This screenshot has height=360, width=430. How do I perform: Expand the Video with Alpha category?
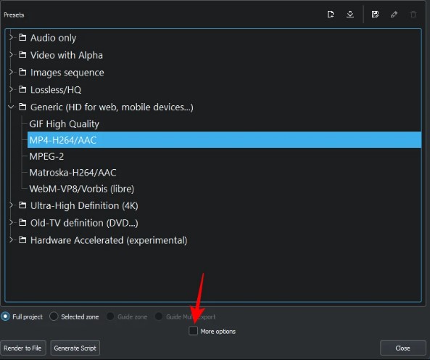(x=11, y=54)
